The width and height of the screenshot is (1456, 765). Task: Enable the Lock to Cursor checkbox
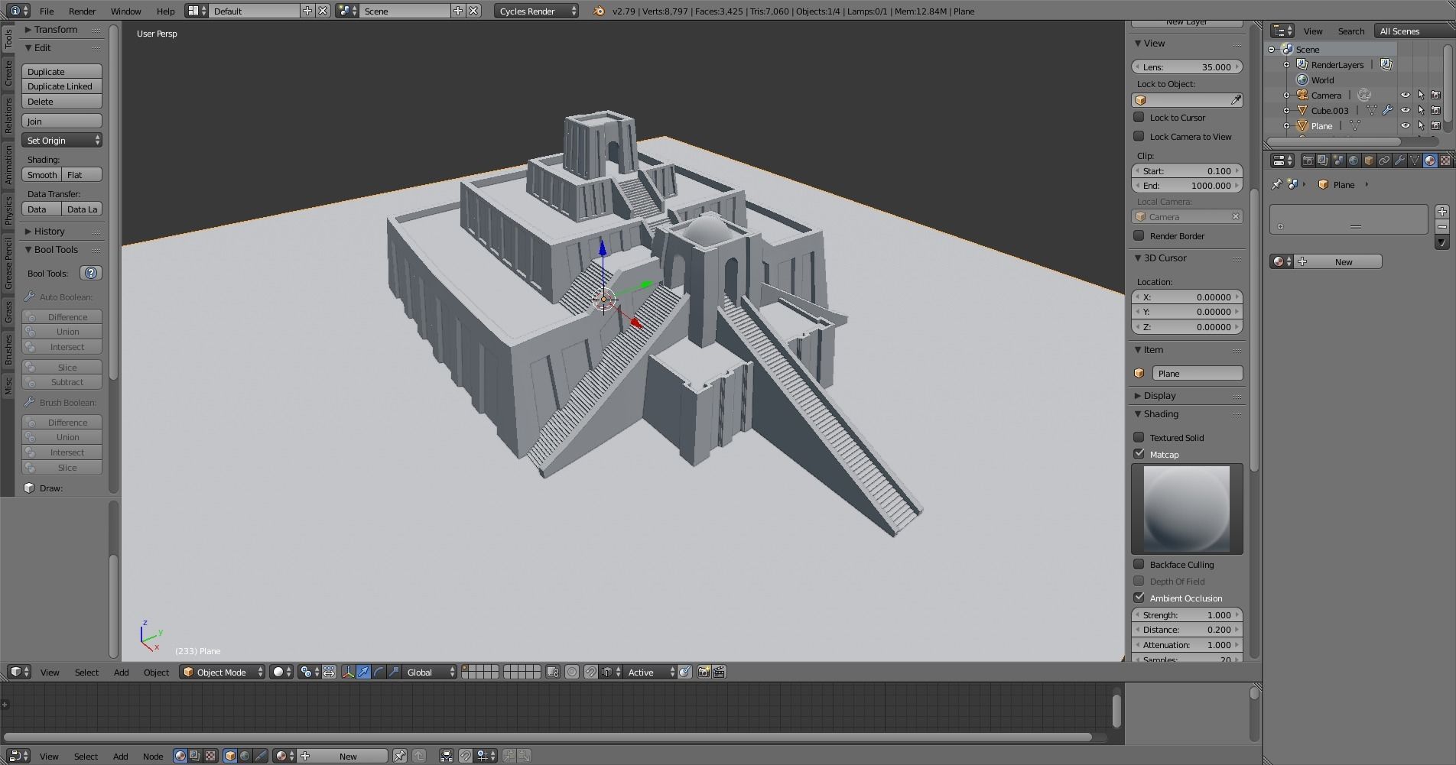coord(1139,117)
